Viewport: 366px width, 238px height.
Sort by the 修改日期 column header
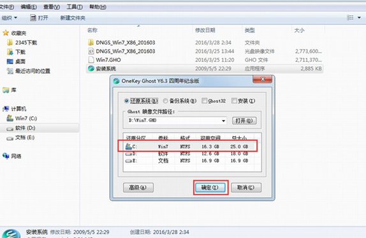click(205, 30)
